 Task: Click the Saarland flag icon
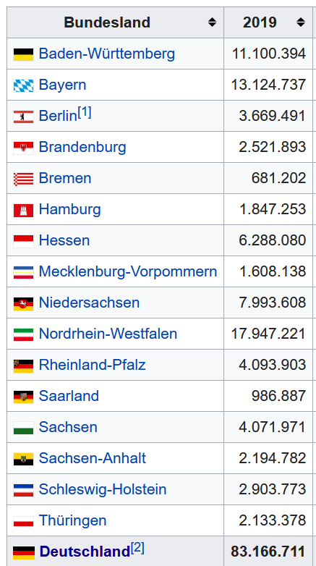(23, 397)
